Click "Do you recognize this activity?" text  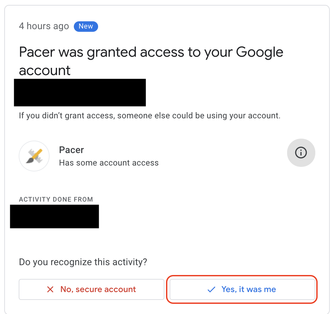tap(83, 262)
